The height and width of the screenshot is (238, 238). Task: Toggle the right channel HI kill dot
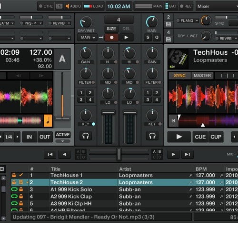[138, 62]
